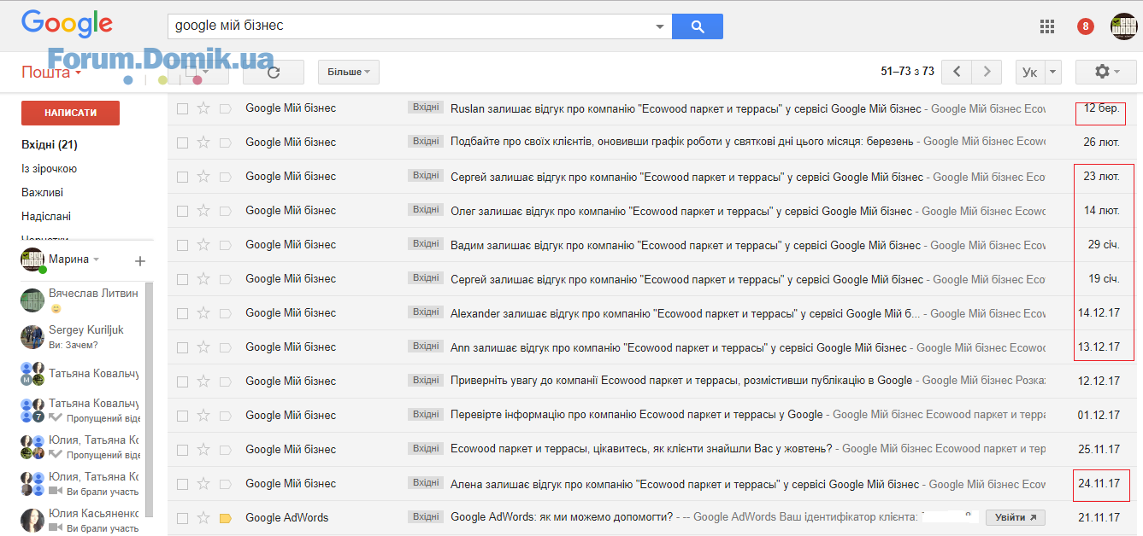Tick the checkbox for email dated 12.12.17
Image resolution: width=1143 pixels, height=536 pixels.
[182, 382]
